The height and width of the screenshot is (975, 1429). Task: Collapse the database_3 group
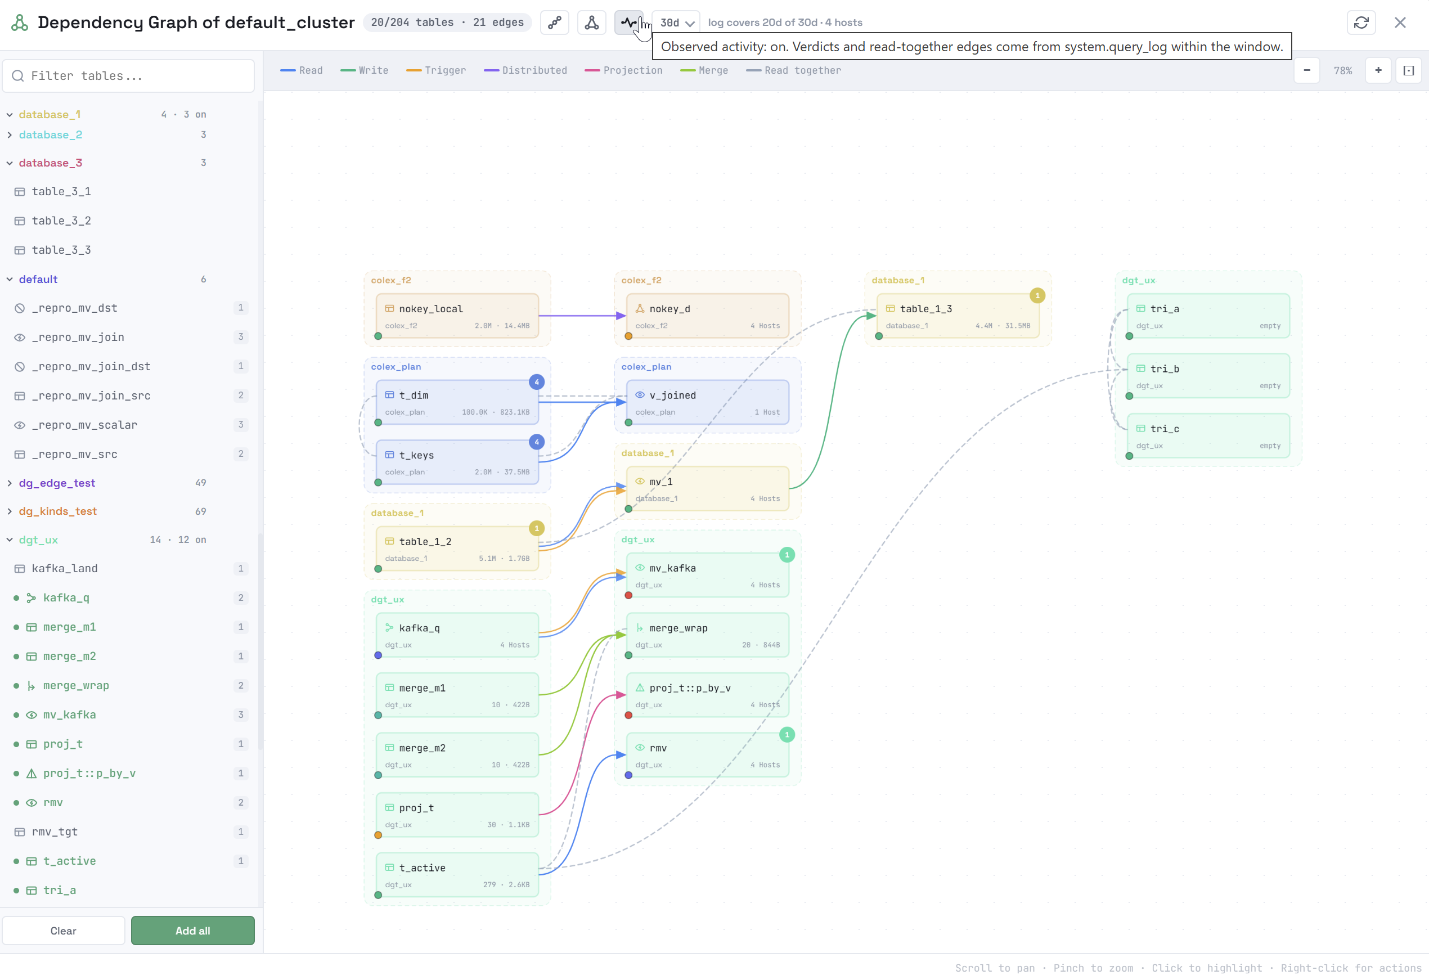tap(10, 163)
